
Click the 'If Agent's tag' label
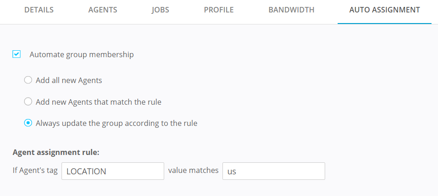point(35,170)
